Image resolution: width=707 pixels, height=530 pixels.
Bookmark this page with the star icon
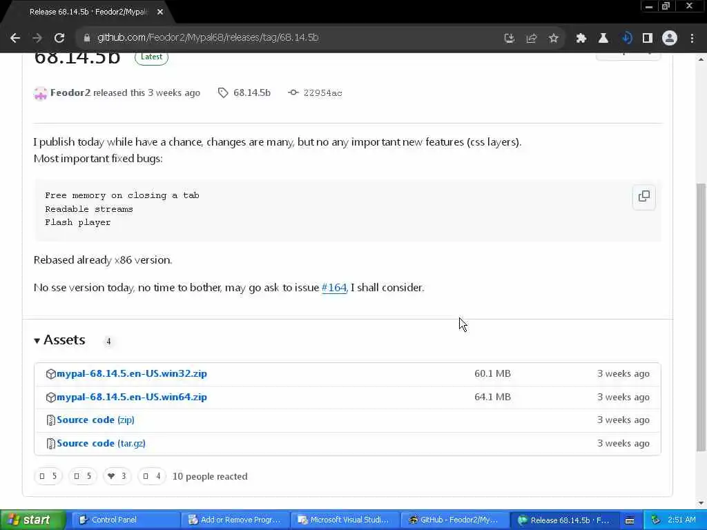click(553, 39)
